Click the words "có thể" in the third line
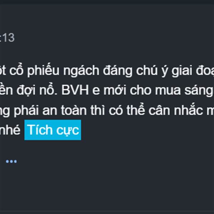Viewport: 214px width, 214px height. click(x=127, y=110)
